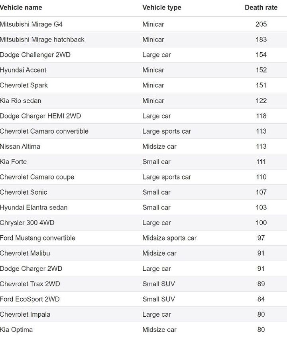Image resolution: width=287 pixels, height=337 pixels.
Task: Select Hyundai Accent vehicle name
Action: pyautogui.click(x=23, y=70)
